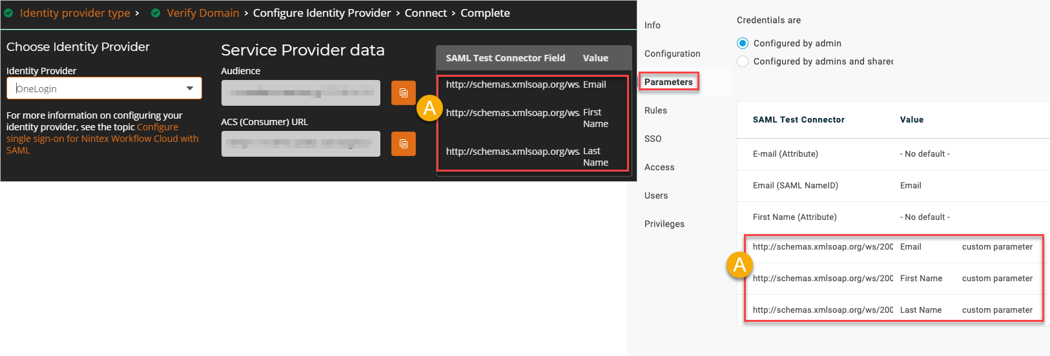Image resolution: width=1050 pixels, height=356 pixels.
Task: Copy the ACS (Consumer) URL value
Action: point(404,144)
